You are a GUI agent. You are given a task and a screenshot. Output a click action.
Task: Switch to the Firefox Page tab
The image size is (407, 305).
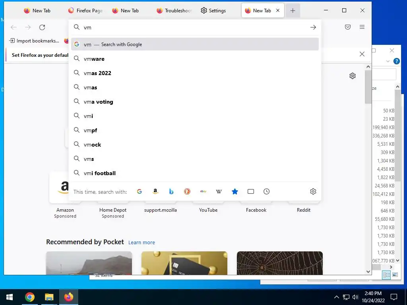tap(85, 11)
